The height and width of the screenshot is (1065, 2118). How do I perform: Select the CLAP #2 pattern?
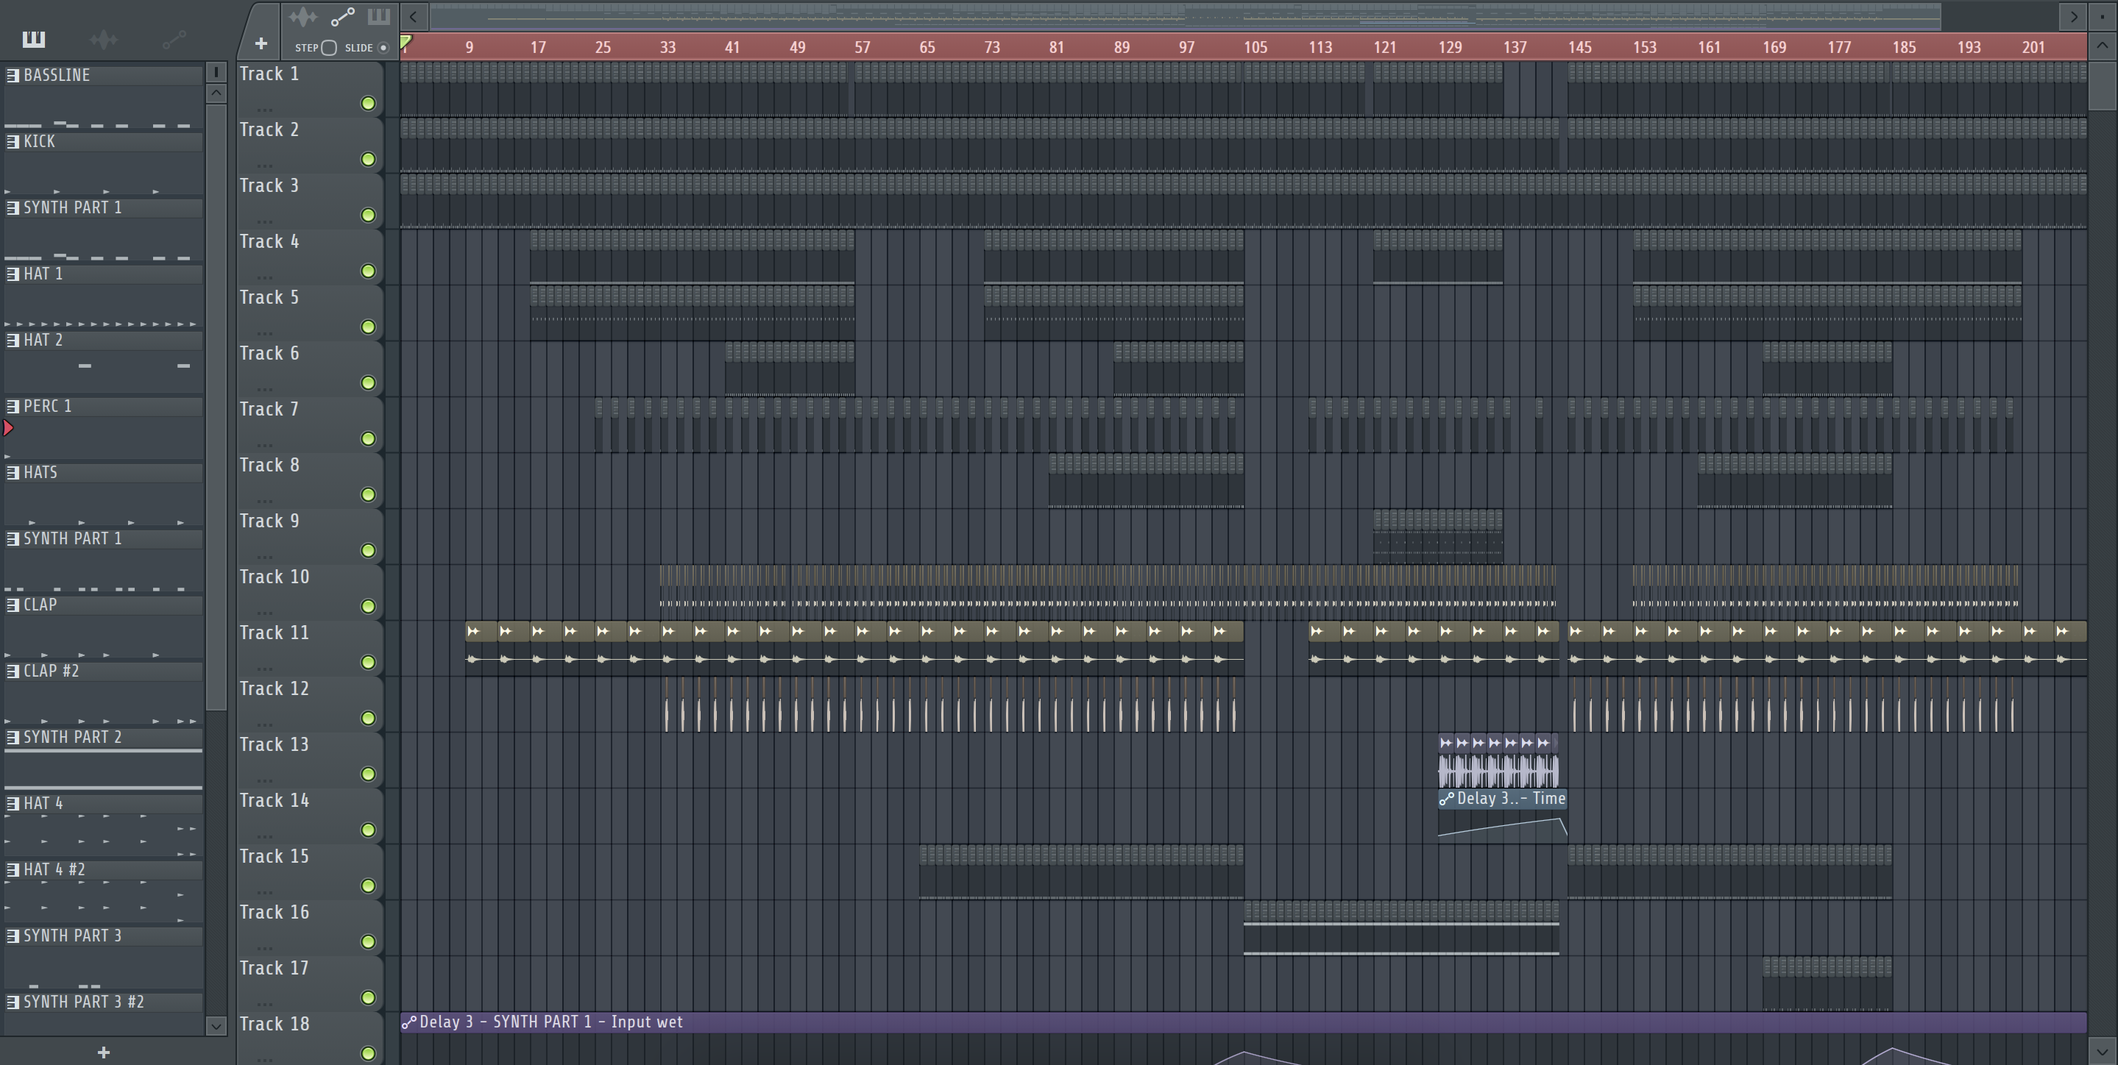point(104,672)
